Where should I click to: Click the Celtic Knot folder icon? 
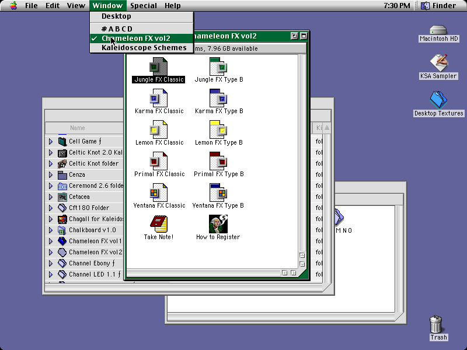pyautogui.click(x=62, y=164)
